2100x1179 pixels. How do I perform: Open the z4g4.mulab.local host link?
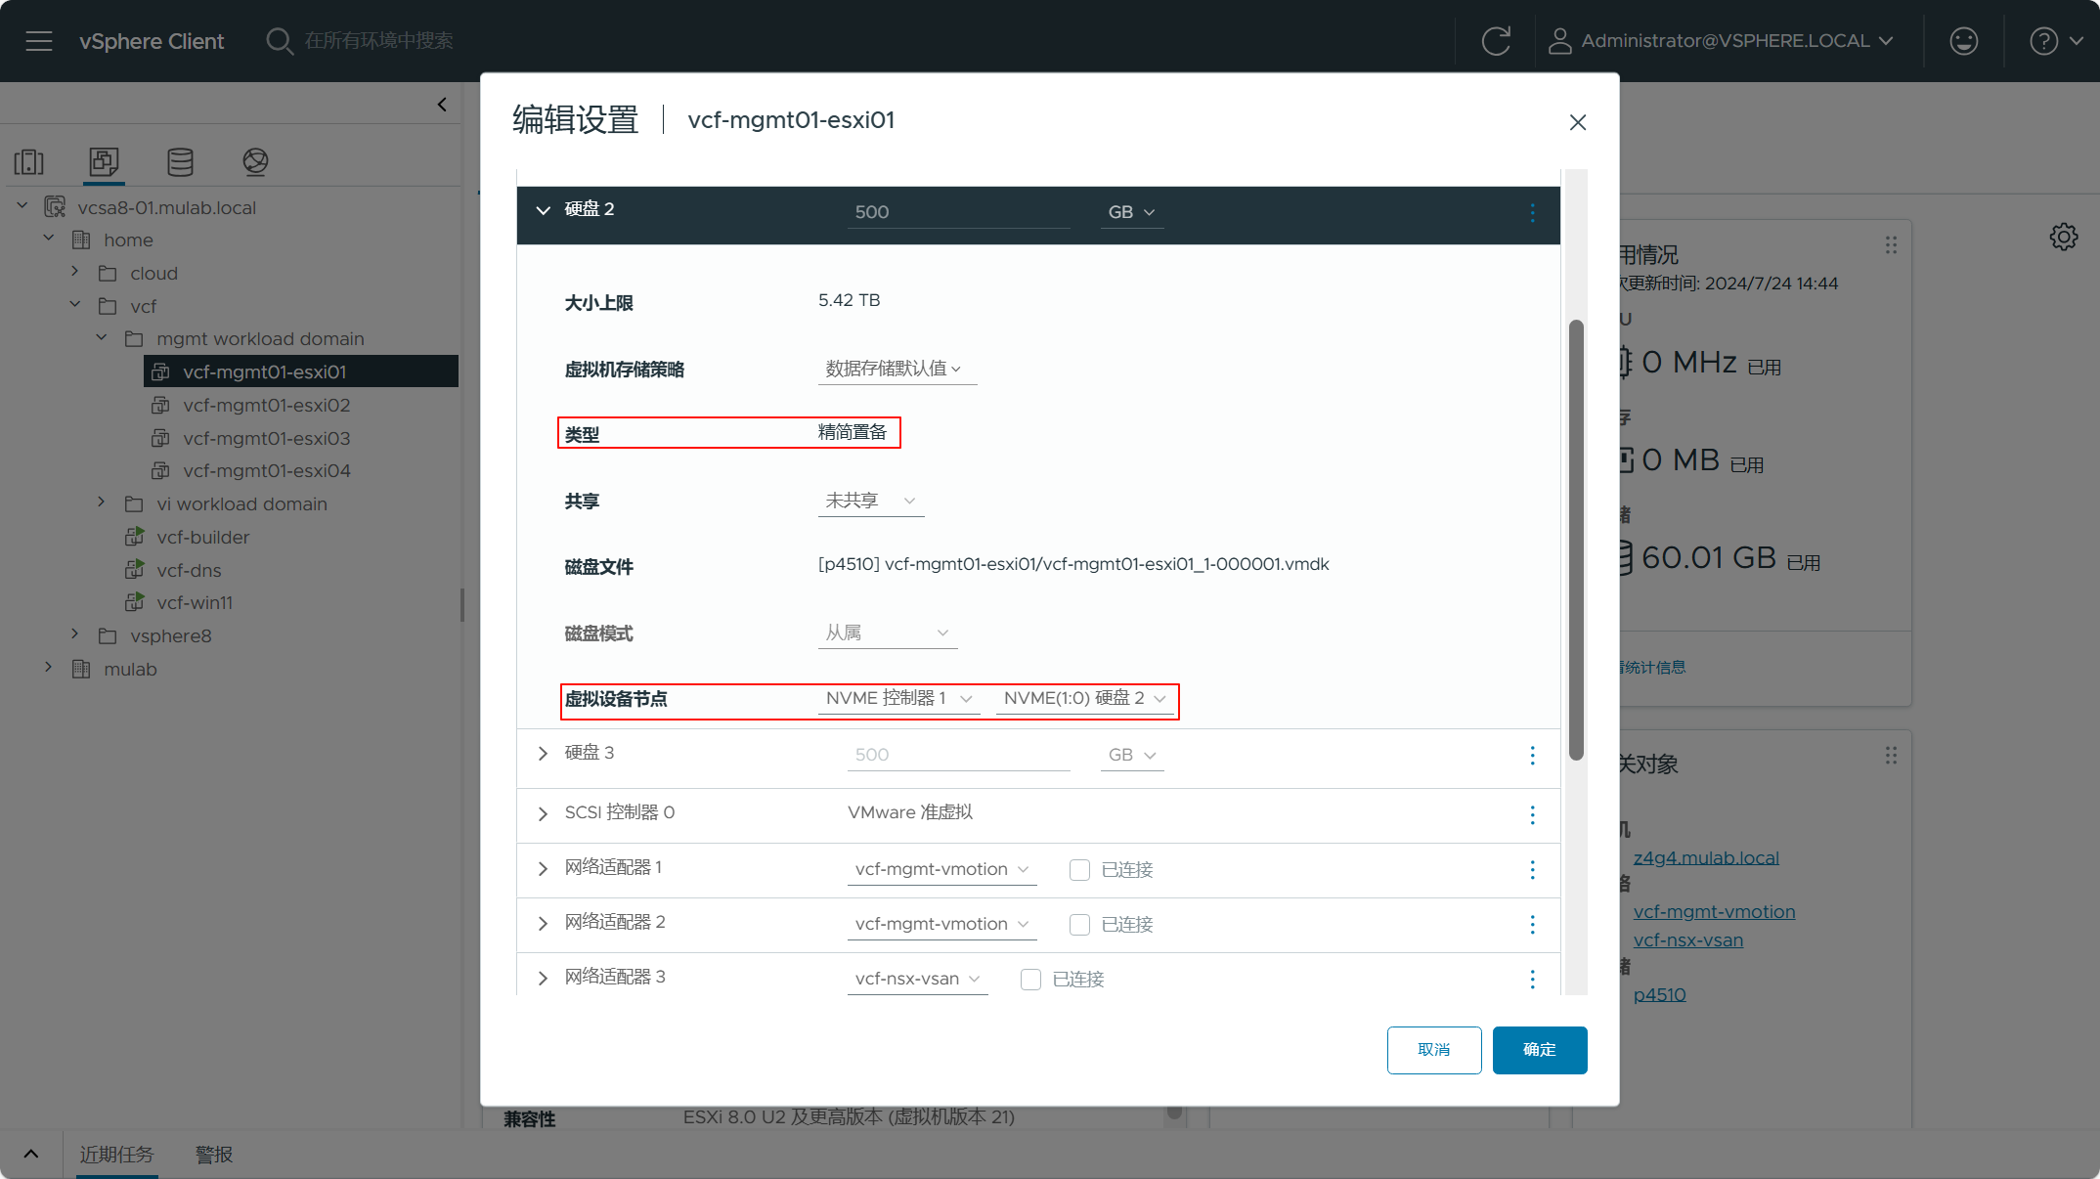(1706, 857)
